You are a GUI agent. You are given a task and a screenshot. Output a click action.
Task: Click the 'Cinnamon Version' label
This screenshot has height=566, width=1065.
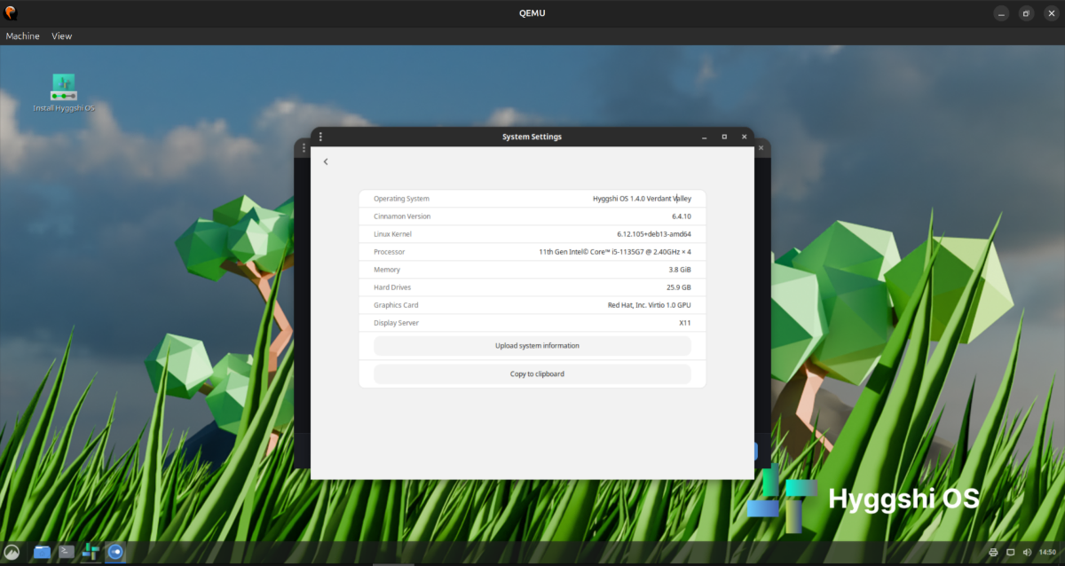pos(402,216)
